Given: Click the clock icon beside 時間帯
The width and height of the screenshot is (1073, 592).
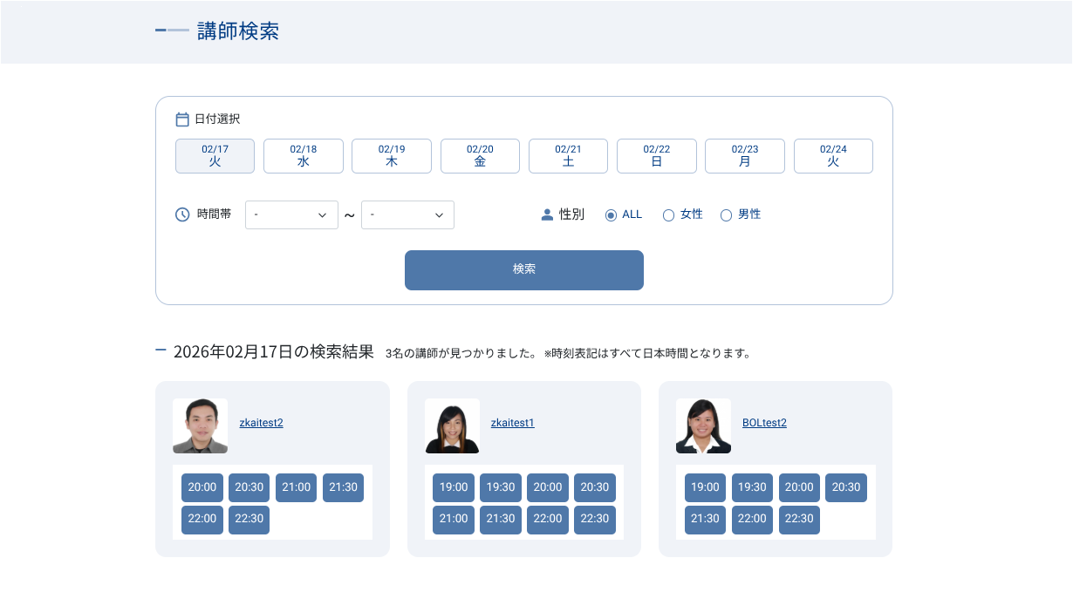Looking at the screenshot, I should tap(182, 214).
